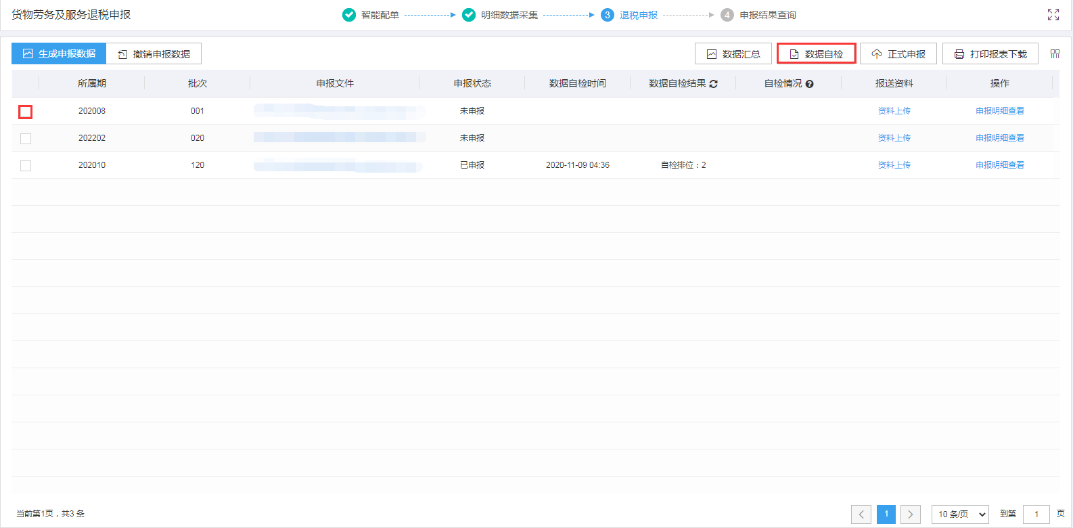The height and width of the screenshot is (528, 1073).
Task: Click 资料上传 for period 202008
Action: (x=894, y=111)
